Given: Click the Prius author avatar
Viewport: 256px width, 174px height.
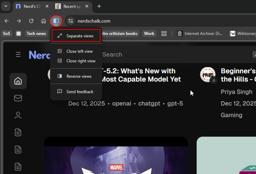Looking at the screenshot, I should pos(208,75).
